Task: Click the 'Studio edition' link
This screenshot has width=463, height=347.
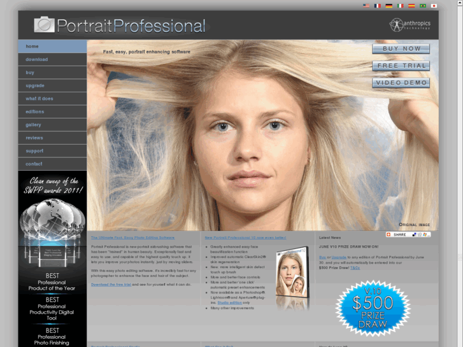Action: point(229,302)
